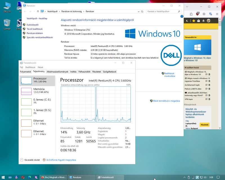Open Opera browser from taskbar
Image resolution: width=225 pixels, height=180 pixels.
point(23,177)
